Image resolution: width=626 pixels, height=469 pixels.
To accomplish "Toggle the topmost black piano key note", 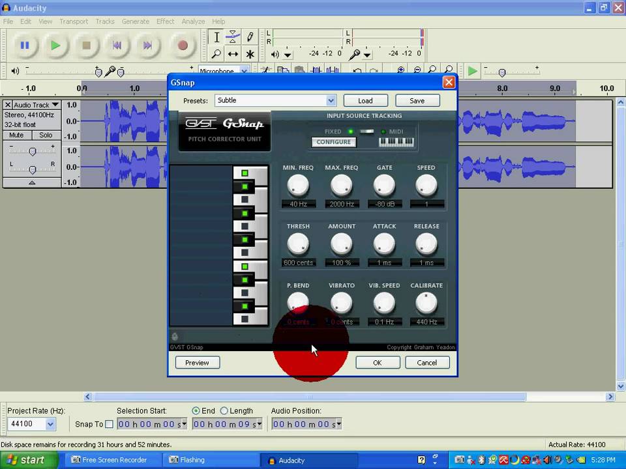I will 245,187.
